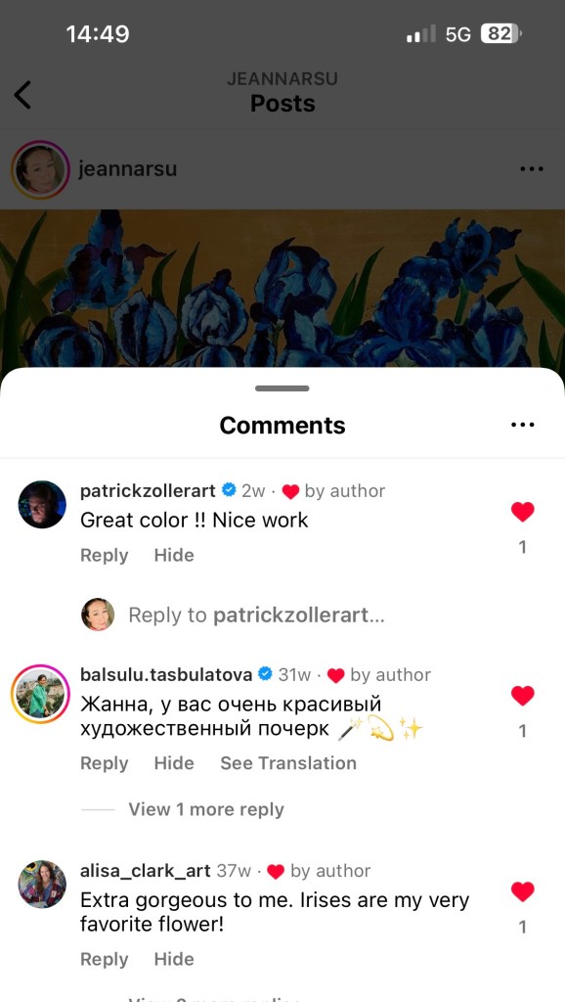565x1002 pixels.
Task: Toggle the heart on alisa_clark_art's comment
Action: point(522,891)
